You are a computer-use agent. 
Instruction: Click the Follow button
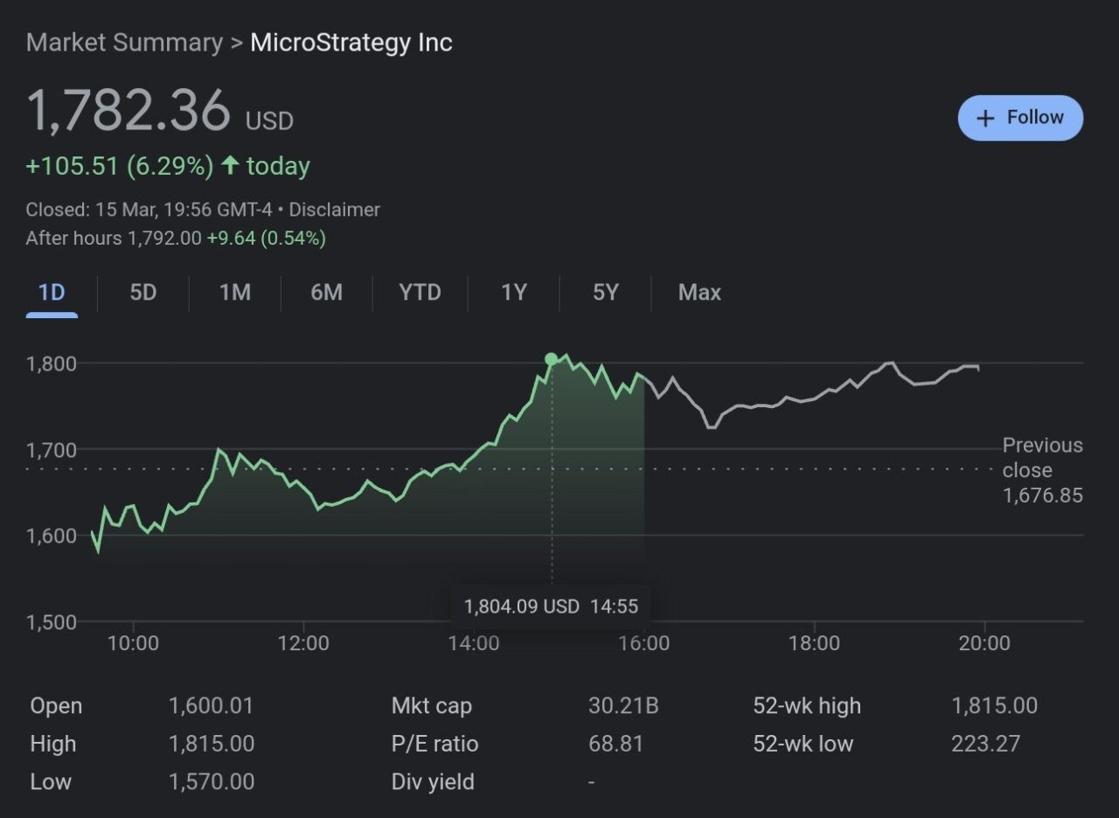(1020, 118)
